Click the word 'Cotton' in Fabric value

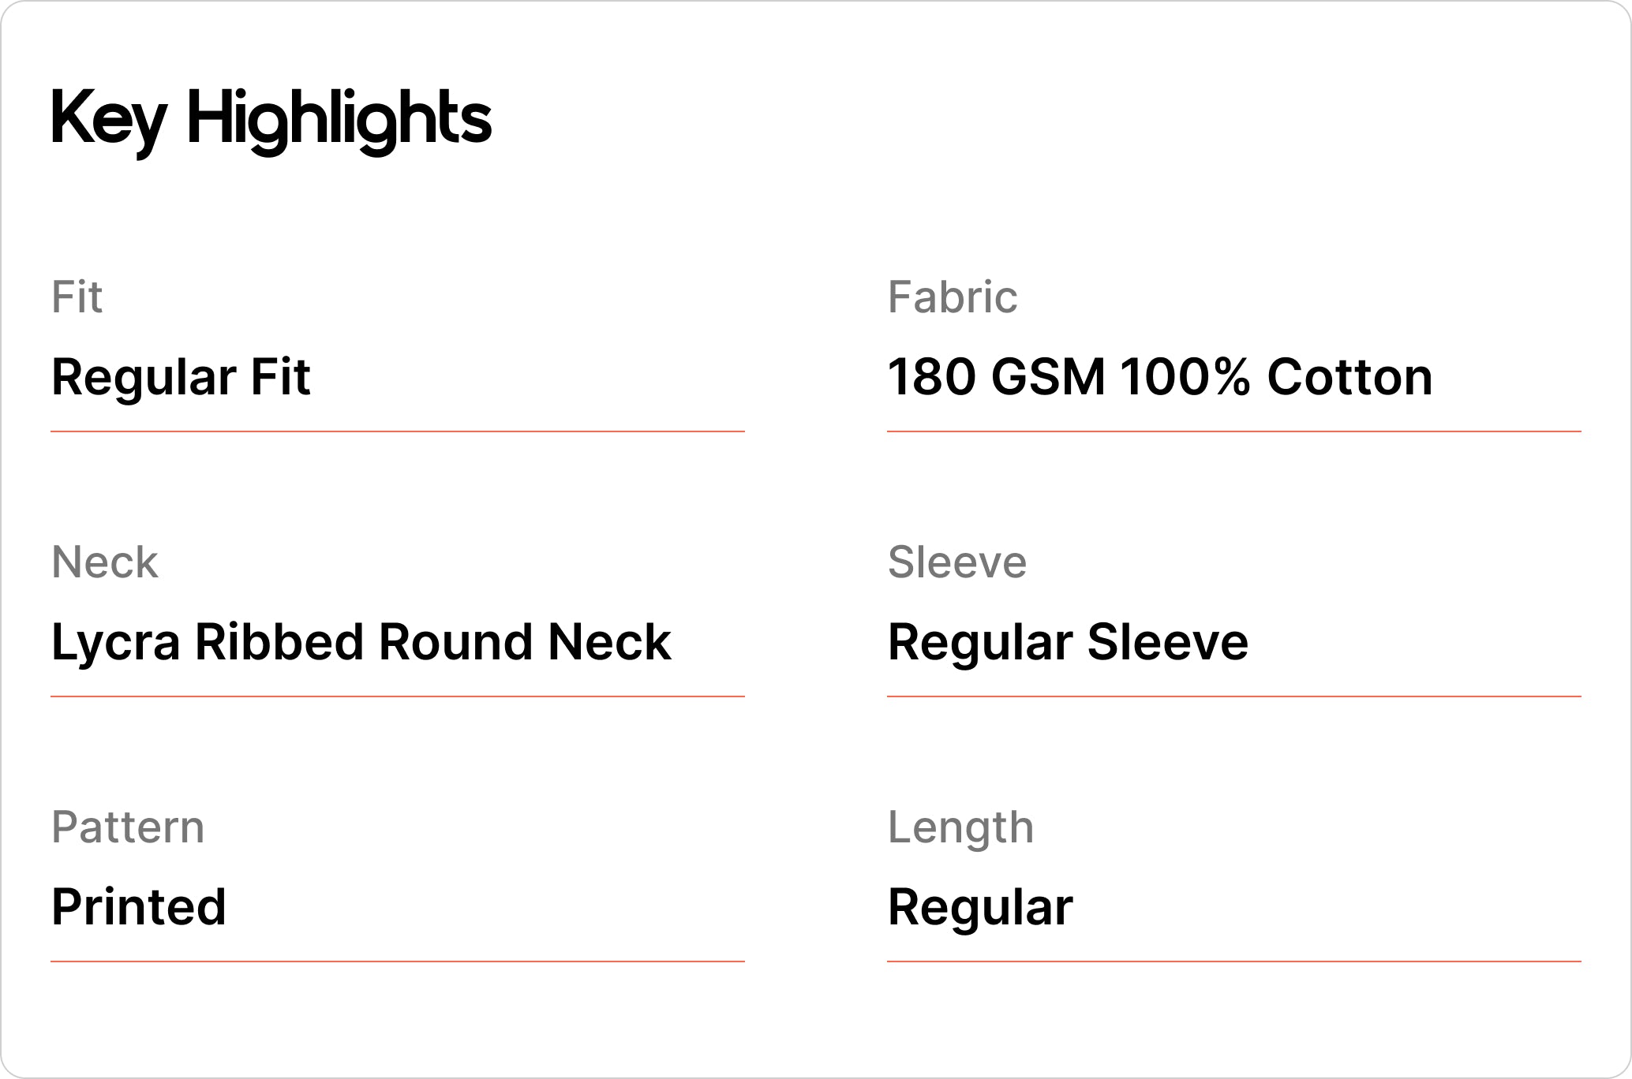coord(1349,376)
